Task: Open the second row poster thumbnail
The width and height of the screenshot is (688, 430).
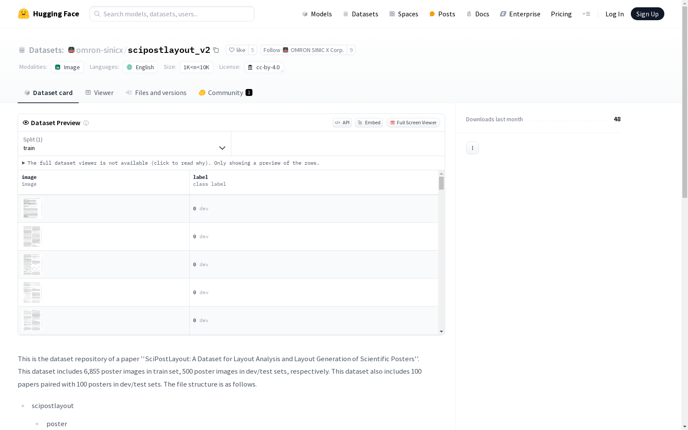Action: pyautogui.click(x=32, y=236)
